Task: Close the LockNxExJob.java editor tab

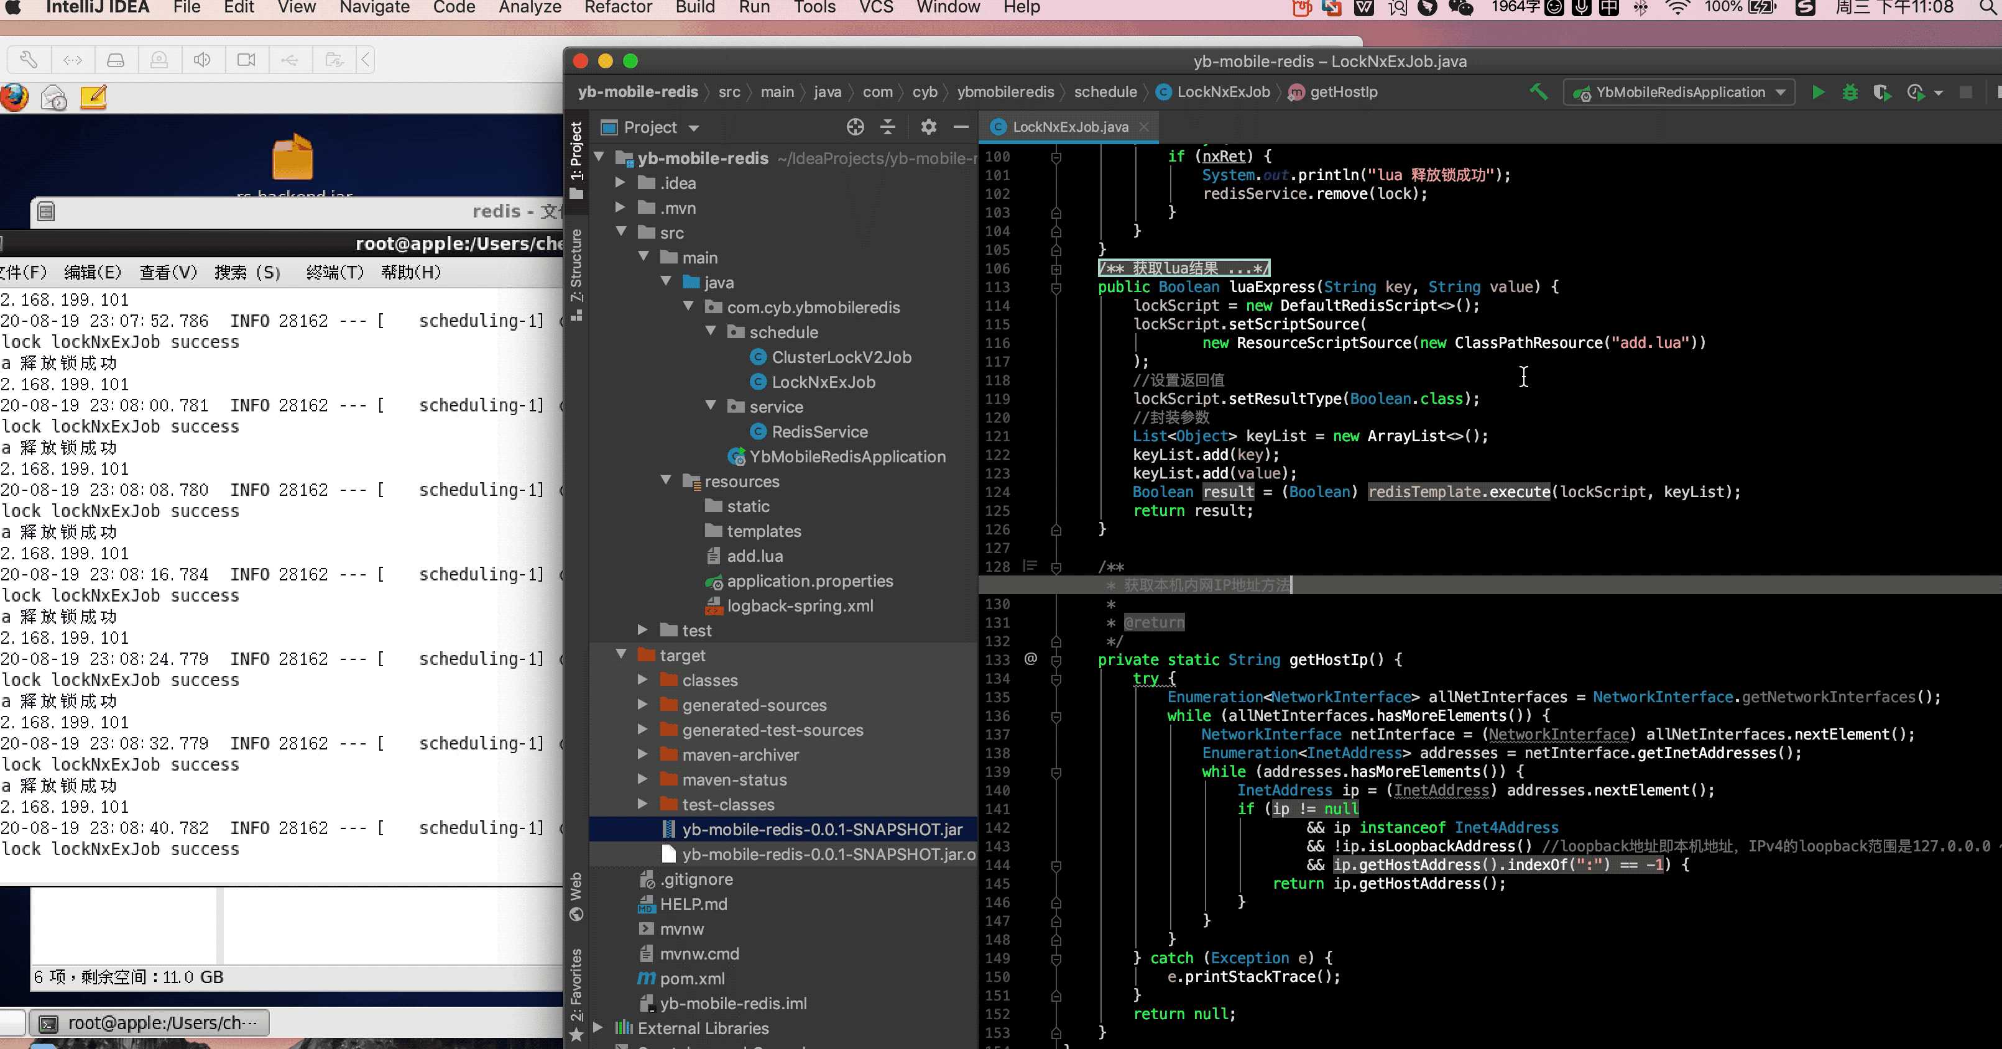Action: click(1144, 127)
